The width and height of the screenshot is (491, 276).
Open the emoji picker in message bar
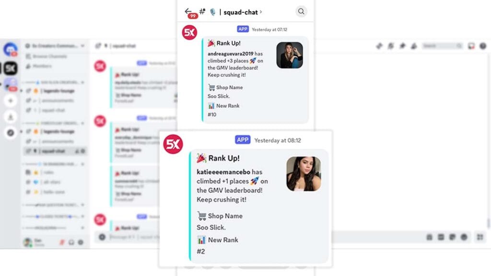464,237
